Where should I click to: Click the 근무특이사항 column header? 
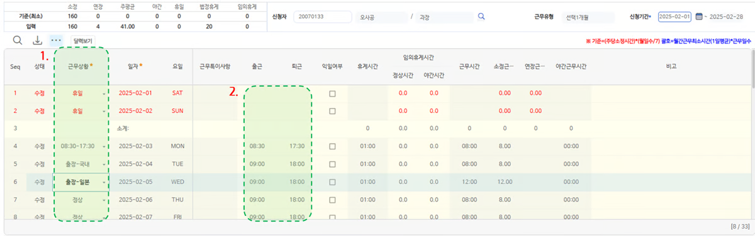pyautogui.click(x=215, y=66)
